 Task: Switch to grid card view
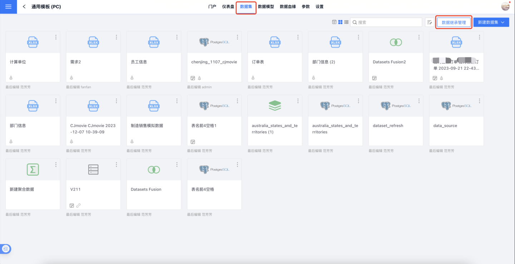coord(340,22)
